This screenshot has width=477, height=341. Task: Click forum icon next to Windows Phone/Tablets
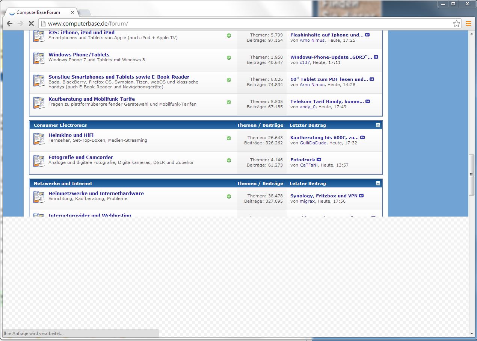(x=39, y=58)
